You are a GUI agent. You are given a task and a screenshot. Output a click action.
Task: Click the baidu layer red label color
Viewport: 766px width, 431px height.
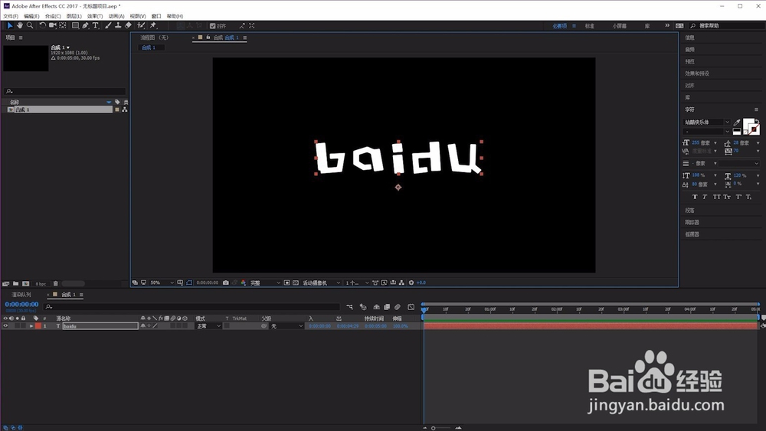click(38, 326)
